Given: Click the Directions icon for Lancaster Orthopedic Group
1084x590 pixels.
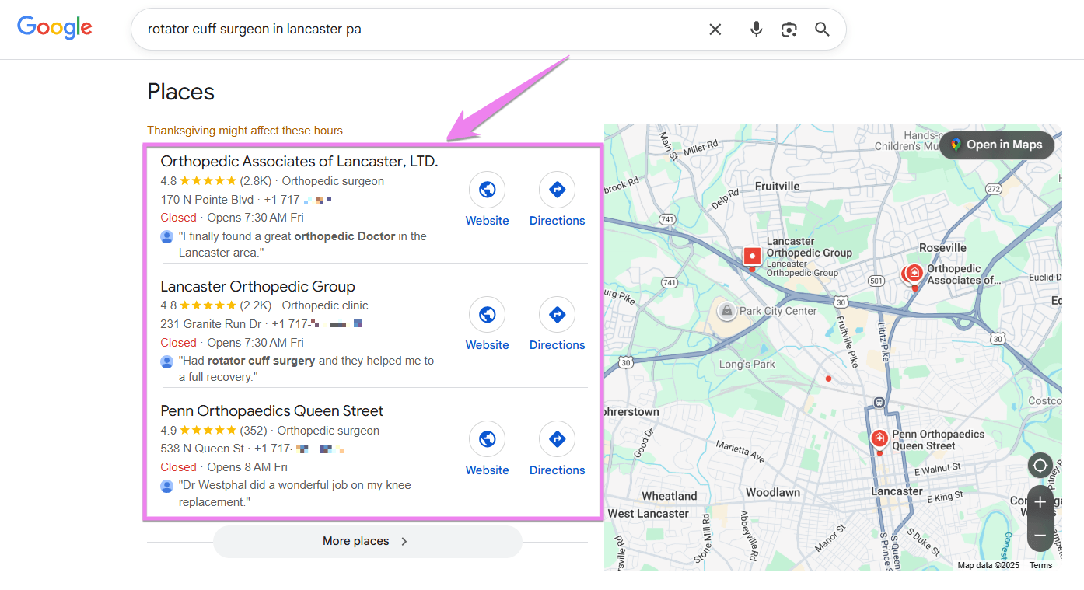Looking at the screenshot, I should [x=557, y=314].
